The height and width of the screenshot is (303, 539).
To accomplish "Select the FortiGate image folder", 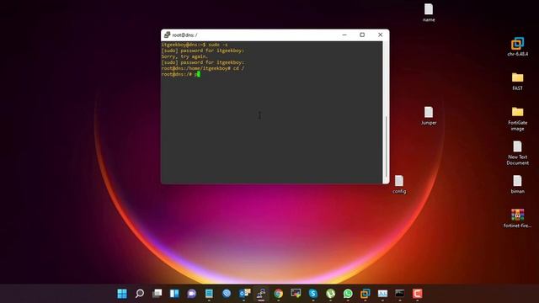I will (517, 119).
